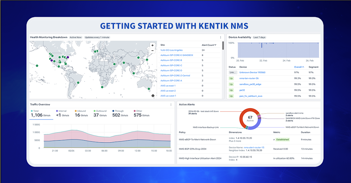Viewport: 351px width, 183px height.
Task: Click the purple map marker near US east coast
Action: click(68, 57)
